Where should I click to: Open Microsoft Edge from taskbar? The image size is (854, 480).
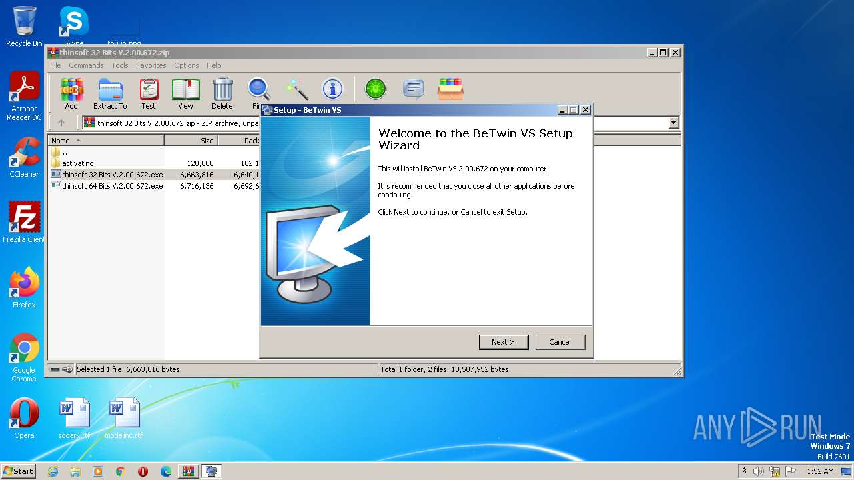pyautogui.click(x=166, y=471)
